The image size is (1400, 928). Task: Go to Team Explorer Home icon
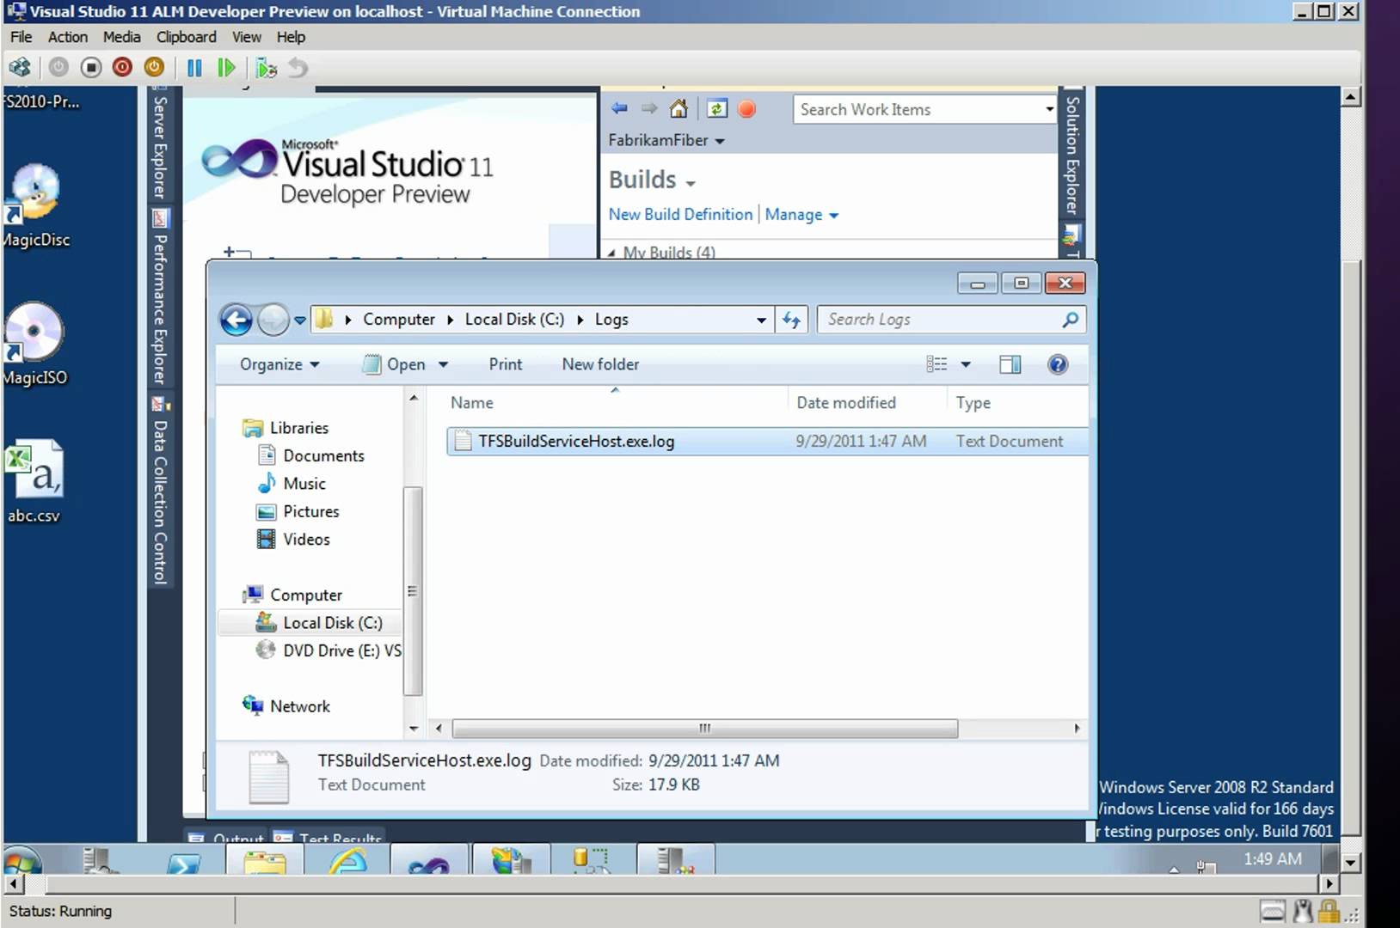[x=679, y=109]
